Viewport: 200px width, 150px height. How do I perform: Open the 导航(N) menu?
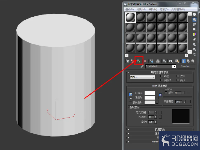coord(153,10)
